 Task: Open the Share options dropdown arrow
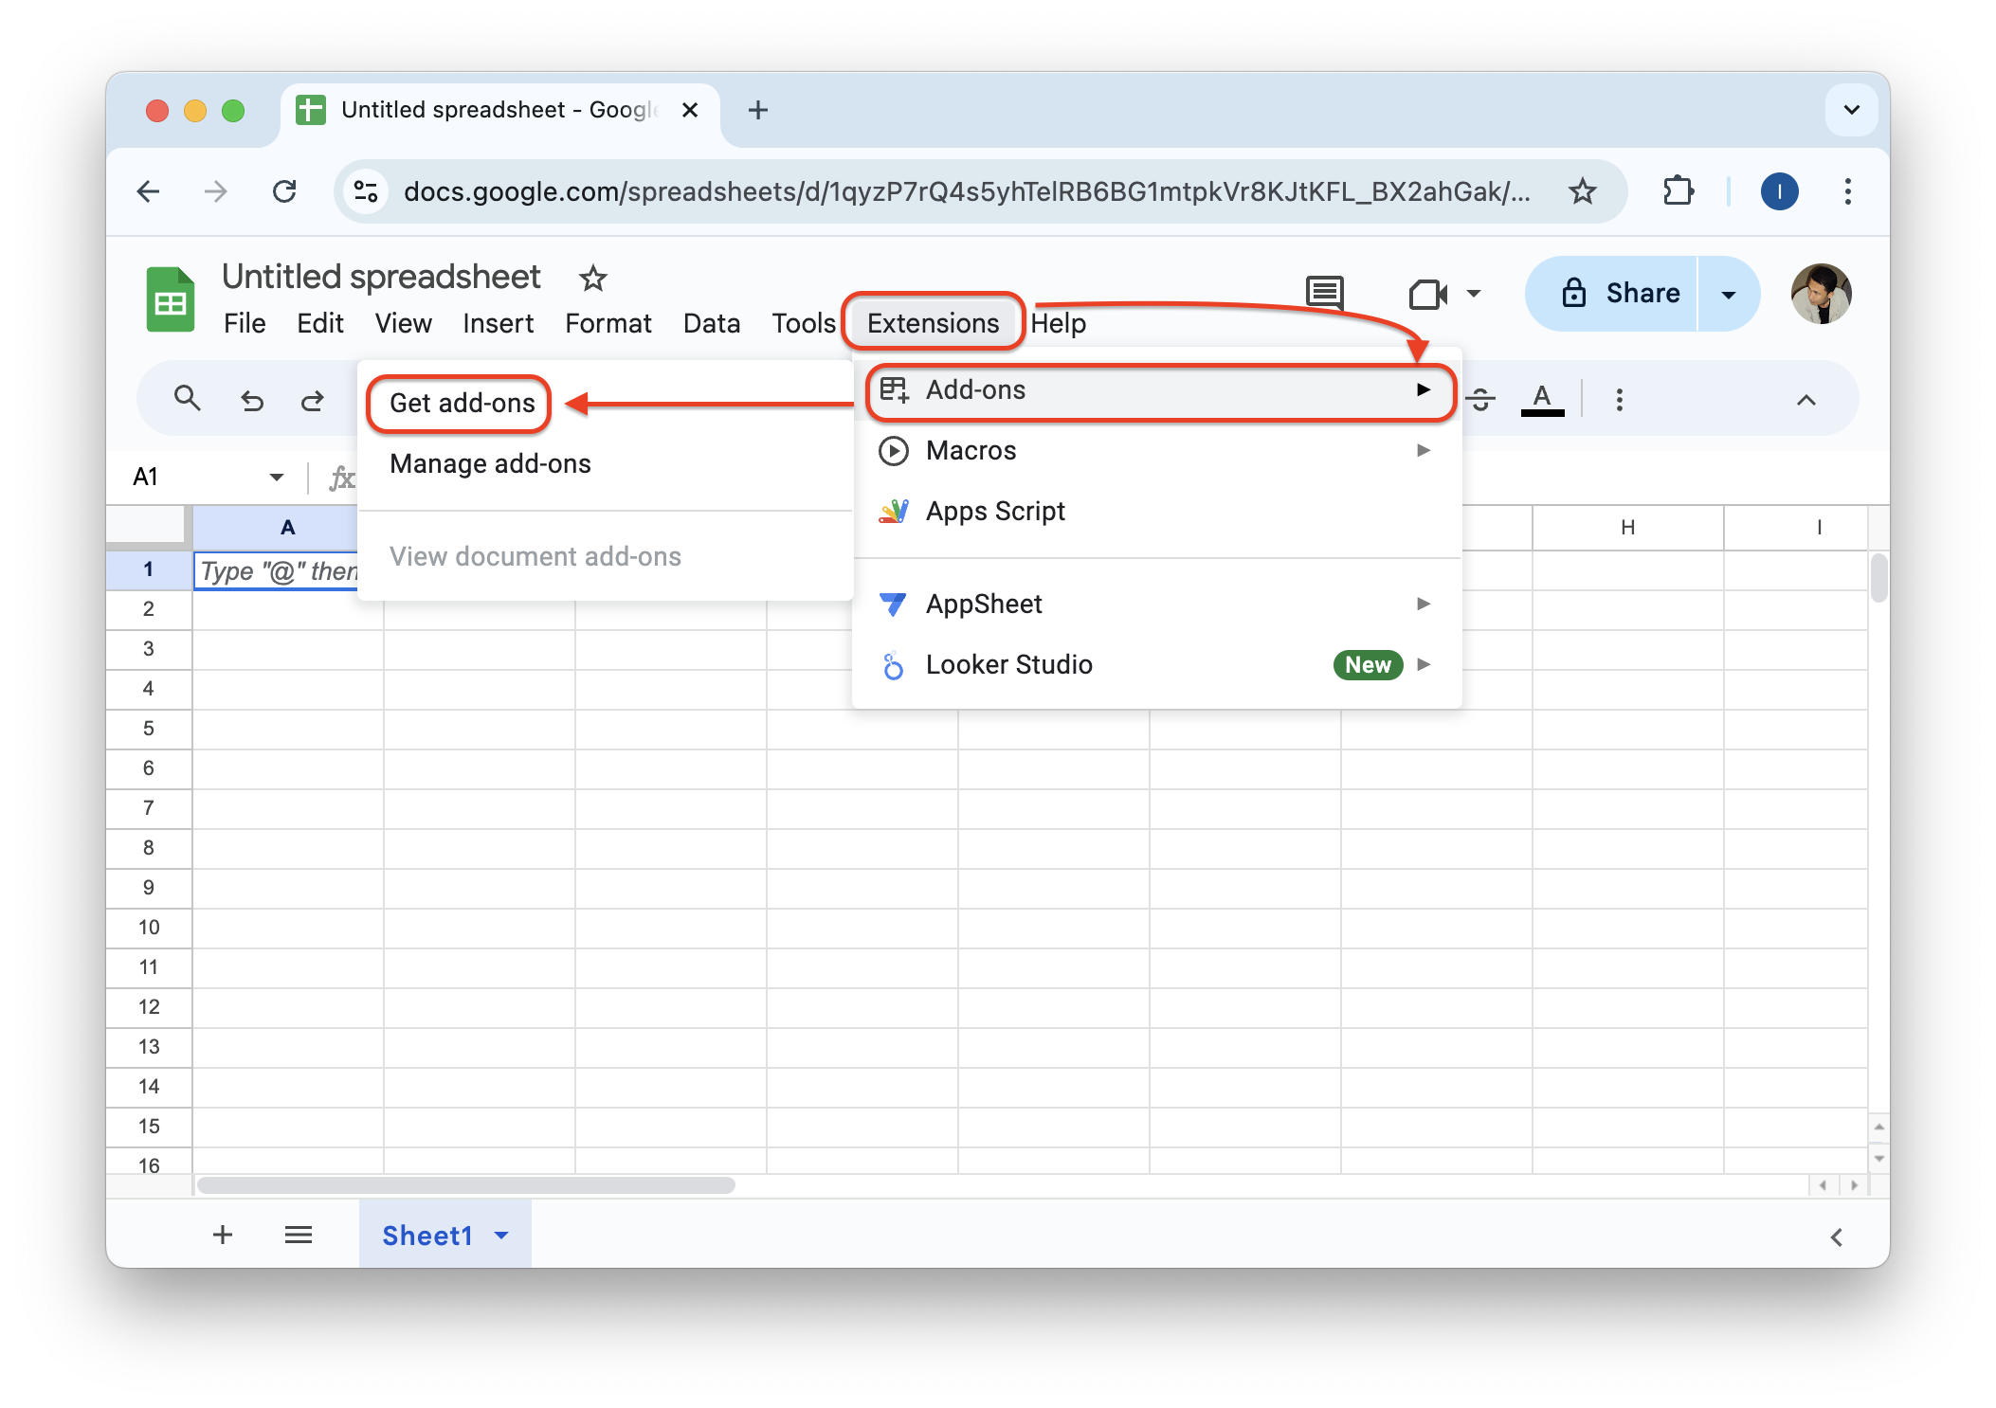tap(1729, 294)
